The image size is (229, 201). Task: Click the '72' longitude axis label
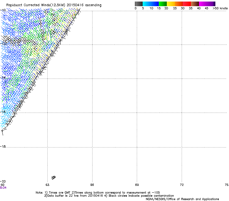click(182, 185)
